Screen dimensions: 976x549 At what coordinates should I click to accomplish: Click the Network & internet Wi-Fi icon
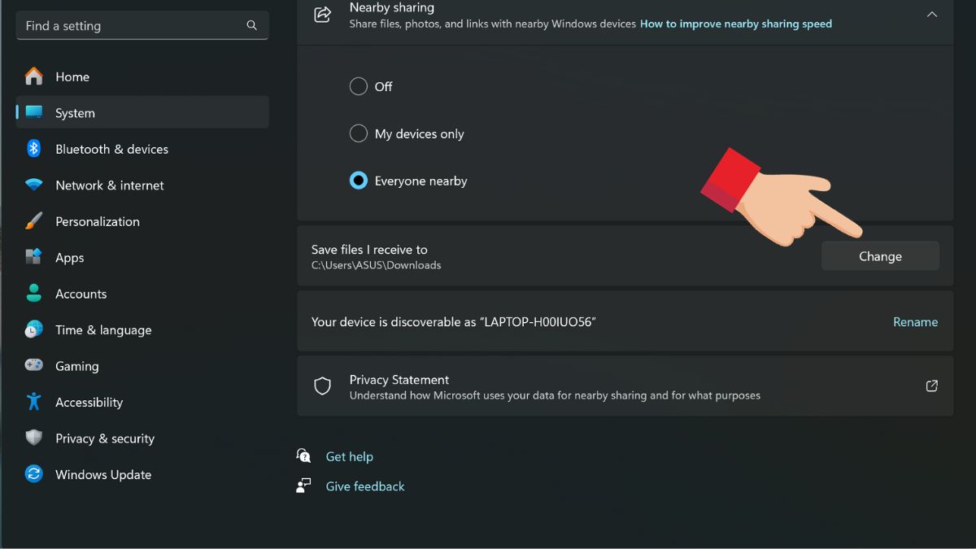pyautogui.click(x=34, y=185)
